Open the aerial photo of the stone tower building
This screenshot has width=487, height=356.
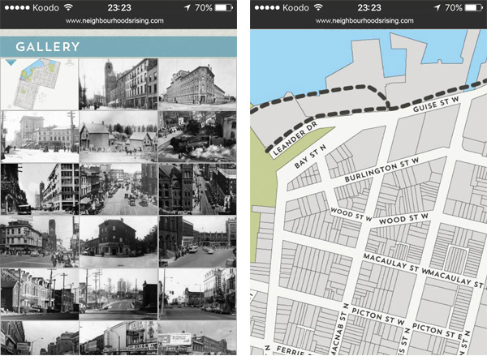coord(197,189)
